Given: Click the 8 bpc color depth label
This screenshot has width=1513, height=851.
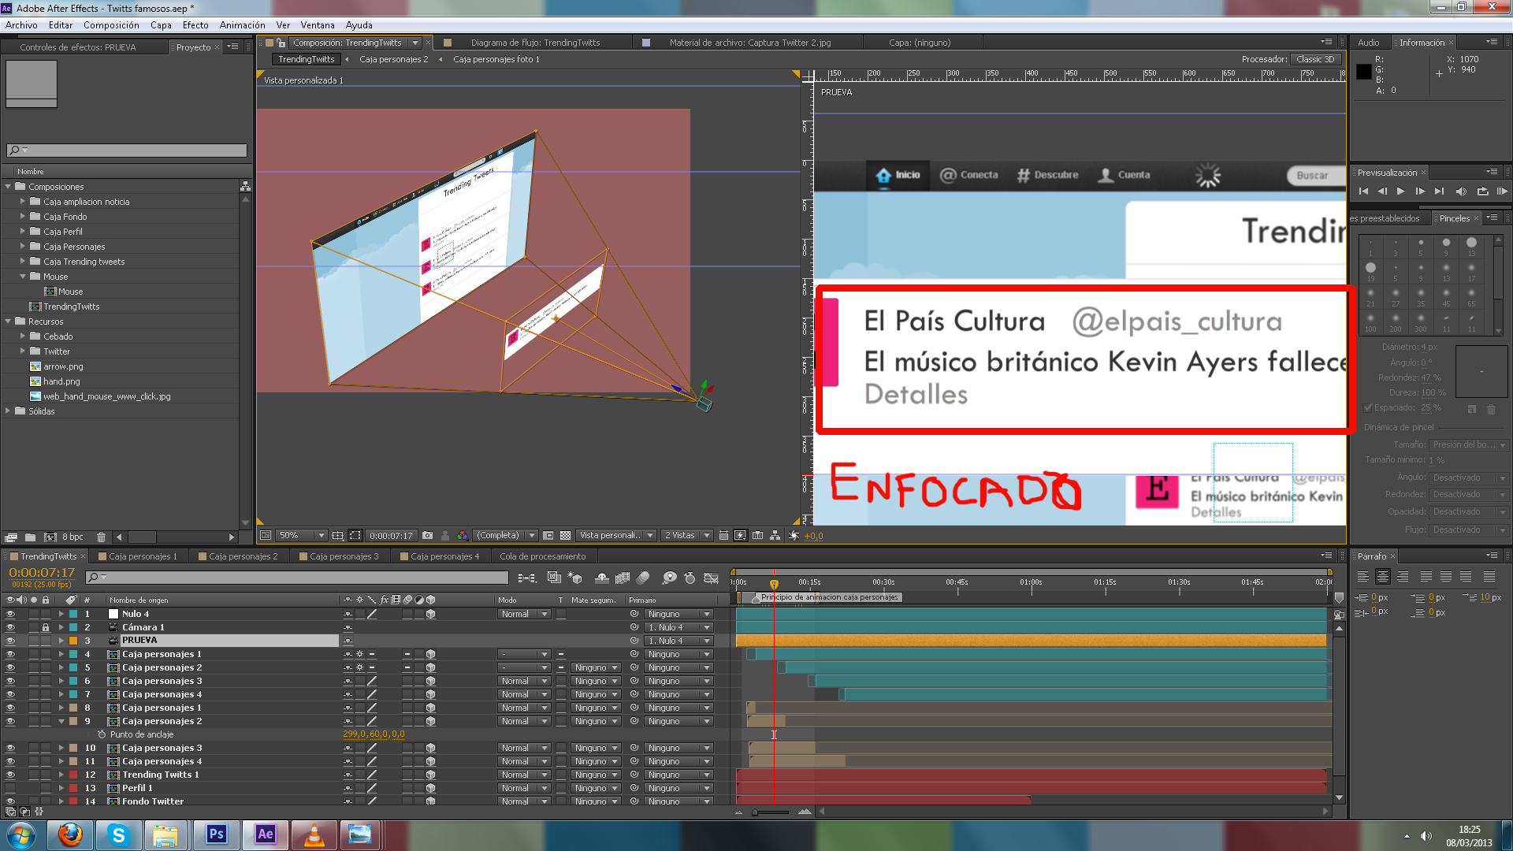Looking at the screenshot, I should (72, 537).
